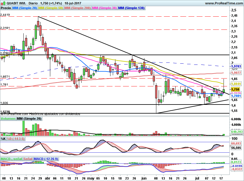Image resolution: width=244 pixels, height=181 pixels.
Task: Click the 'may' label on the date axis
Action: click(x=92, y=178)
